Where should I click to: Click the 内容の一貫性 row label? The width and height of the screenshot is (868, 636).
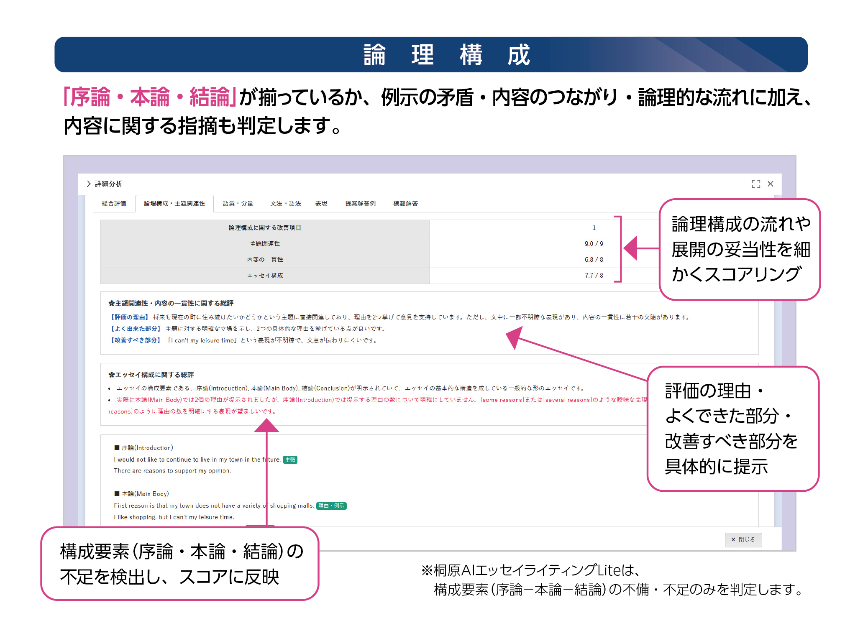(265, 260)
